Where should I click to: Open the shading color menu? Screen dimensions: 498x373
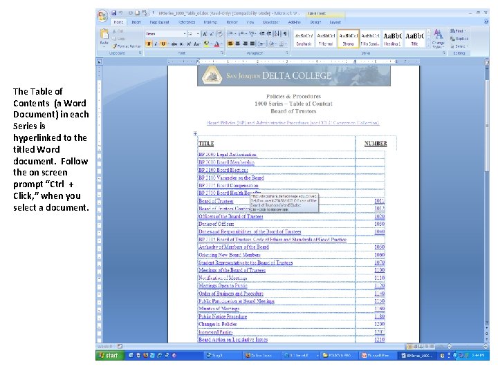click(273, 44)
